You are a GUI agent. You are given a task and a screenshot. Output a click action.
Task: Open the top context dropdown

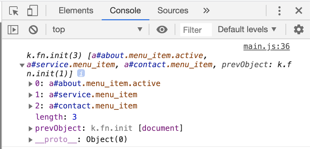[97, 30]
